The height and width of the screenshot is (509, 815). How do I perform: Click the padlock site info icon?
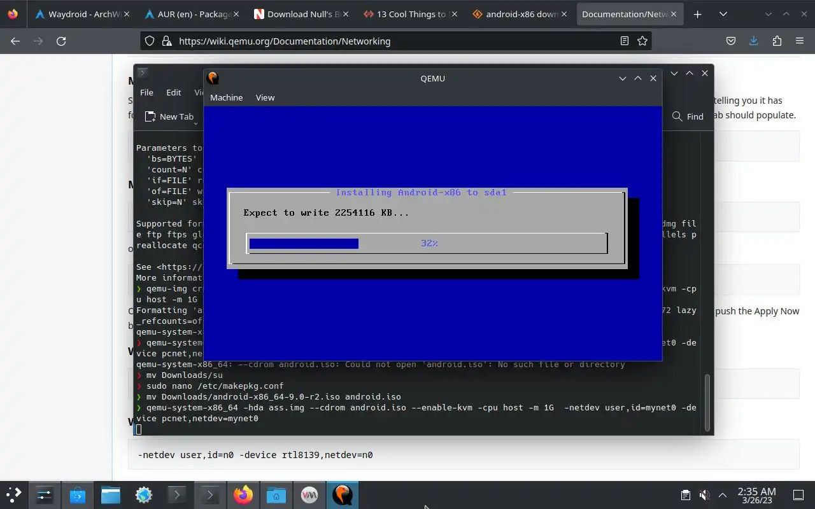coord(166,41)
